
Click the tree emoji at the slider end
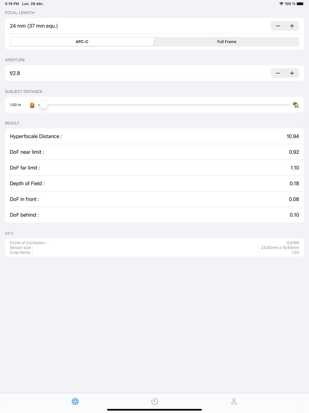(x=295, y=105)
